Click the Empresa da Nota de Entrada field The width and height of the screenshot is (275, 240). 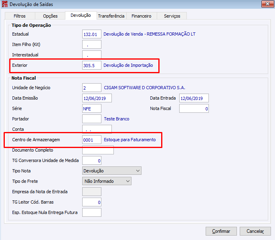[92, 192]
